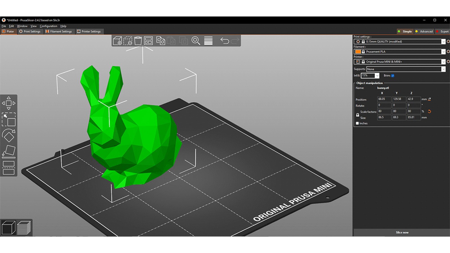Open filament settings gear icon
Viewport: 450px width, 253px height.
coord(448,51)
